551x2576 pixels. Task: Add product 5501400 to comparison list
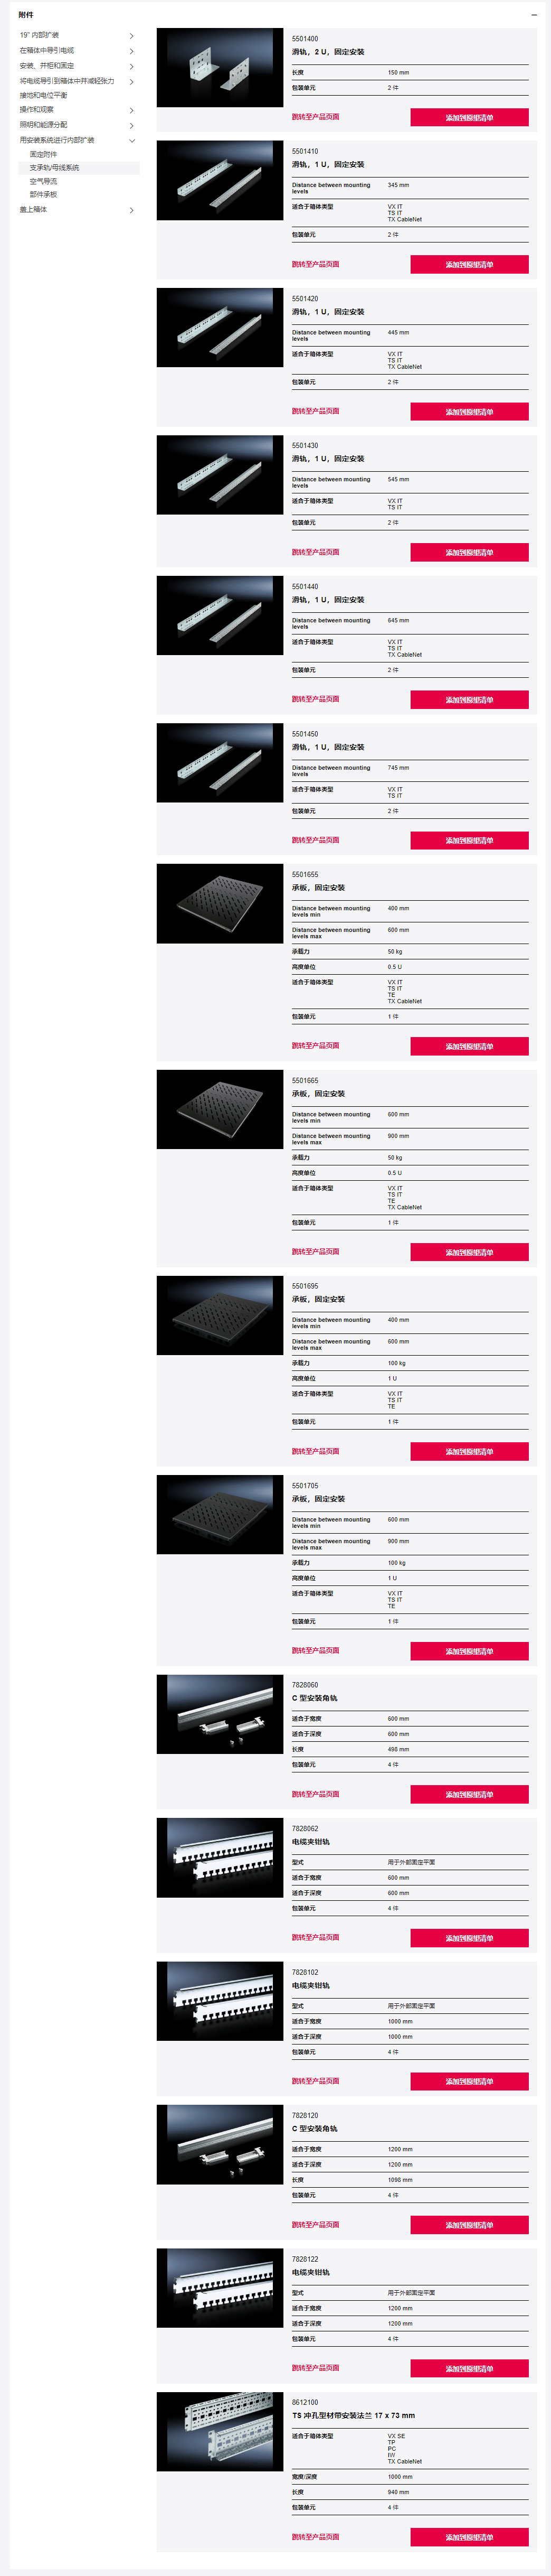pos(469,117)
